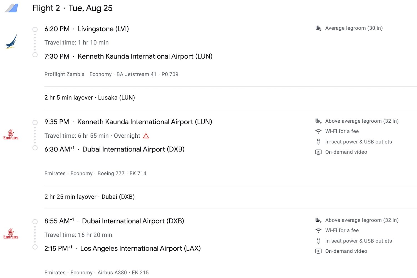
Task: Click the 2 hr 5 min layover Lusaka row
Action: [90, 98]
